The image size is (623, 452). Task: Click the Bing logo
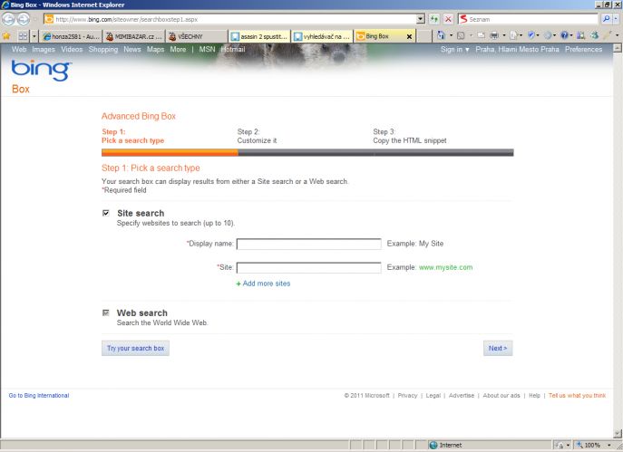(x=42, y=71)
